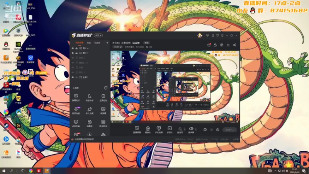Open the funnel-shaped icon in title bar
The width and height of the screenshot is (309, 174).
click(217, 36)
